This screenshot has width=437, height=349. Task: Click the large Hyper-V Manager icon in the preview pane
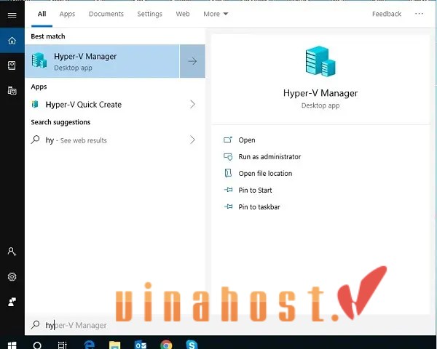[320, 61]
